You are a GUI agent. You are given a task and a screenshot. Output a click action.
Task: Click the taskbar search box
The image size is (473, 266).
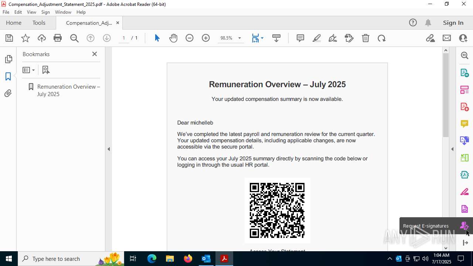71,259
